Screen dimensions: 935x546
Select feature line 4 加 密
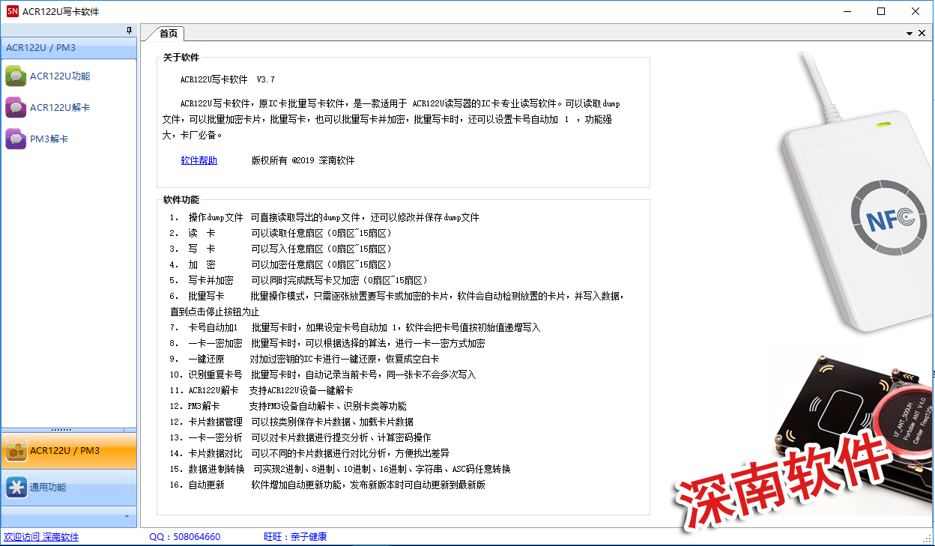[x=280, y=264]
